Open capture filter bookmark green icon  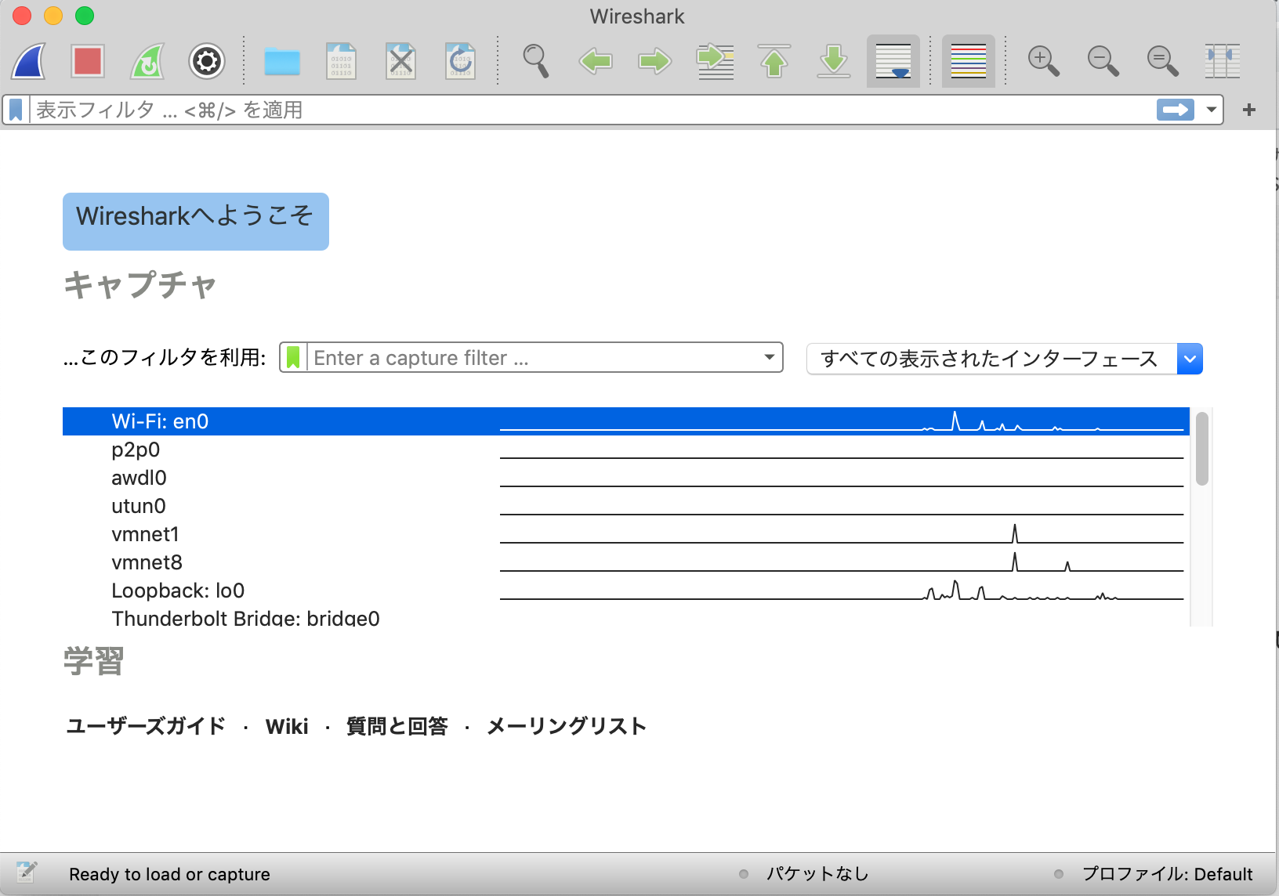coord(293,358)
